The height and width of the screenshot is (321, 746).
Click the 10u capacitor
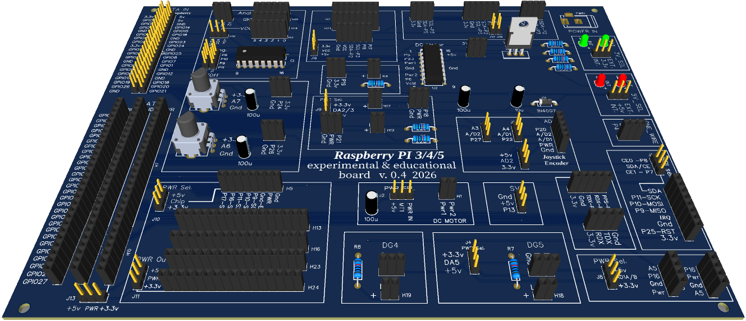pos(518,95)
